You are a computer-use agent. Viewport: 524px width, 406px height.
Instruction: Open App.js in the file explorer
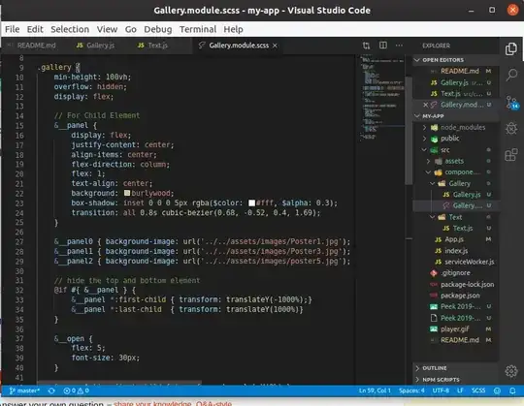point(454,239)
